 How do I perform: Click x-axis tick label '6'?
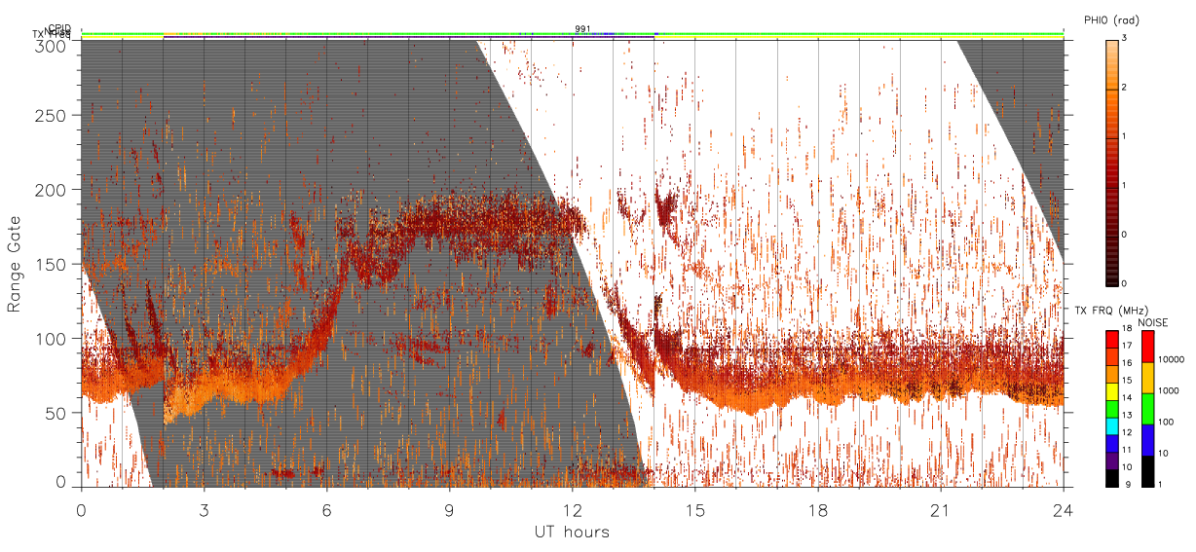[x=326, y=510]
